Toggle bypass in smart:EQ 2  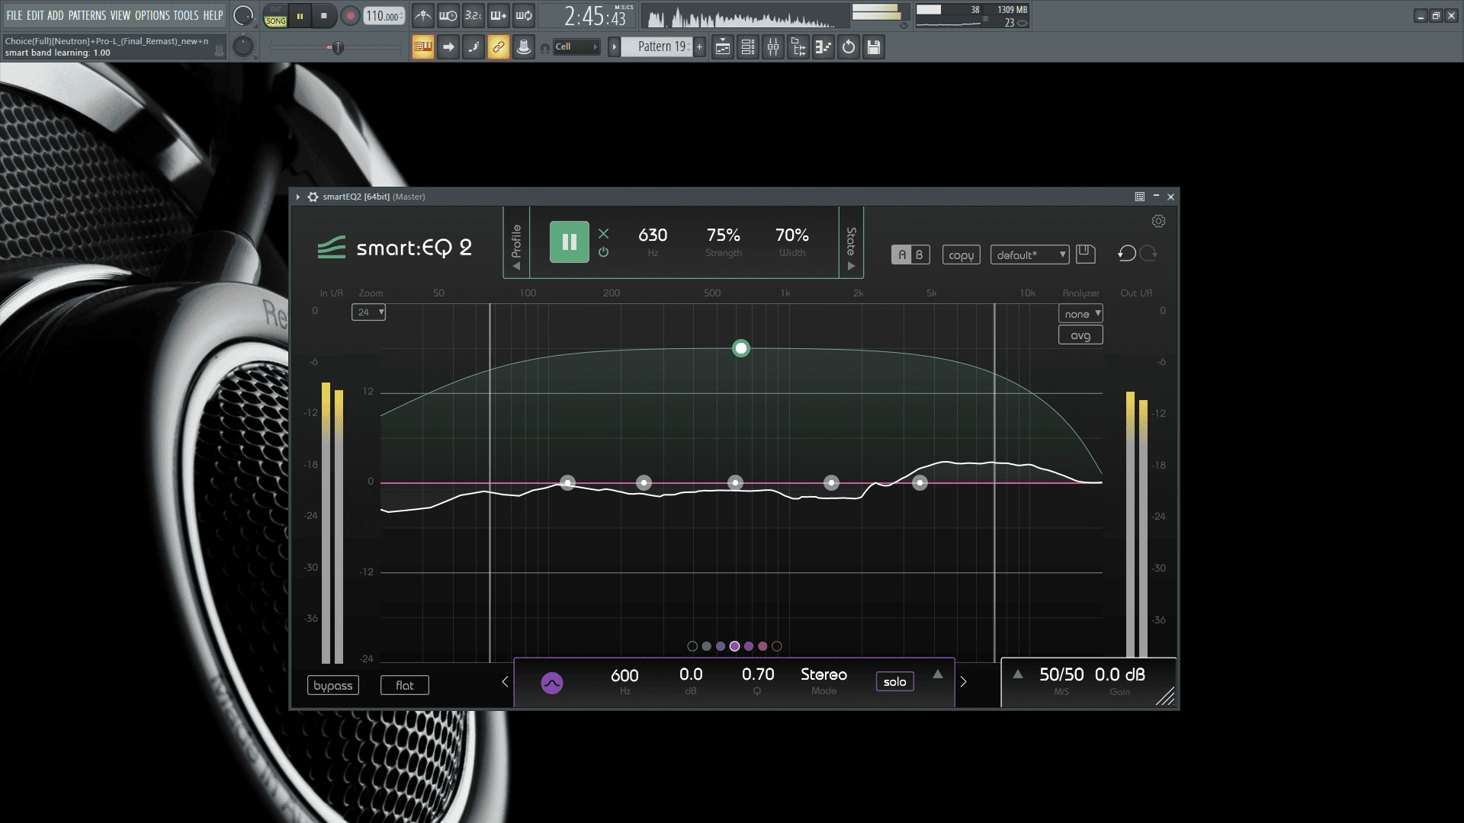(x=333, y=685)
